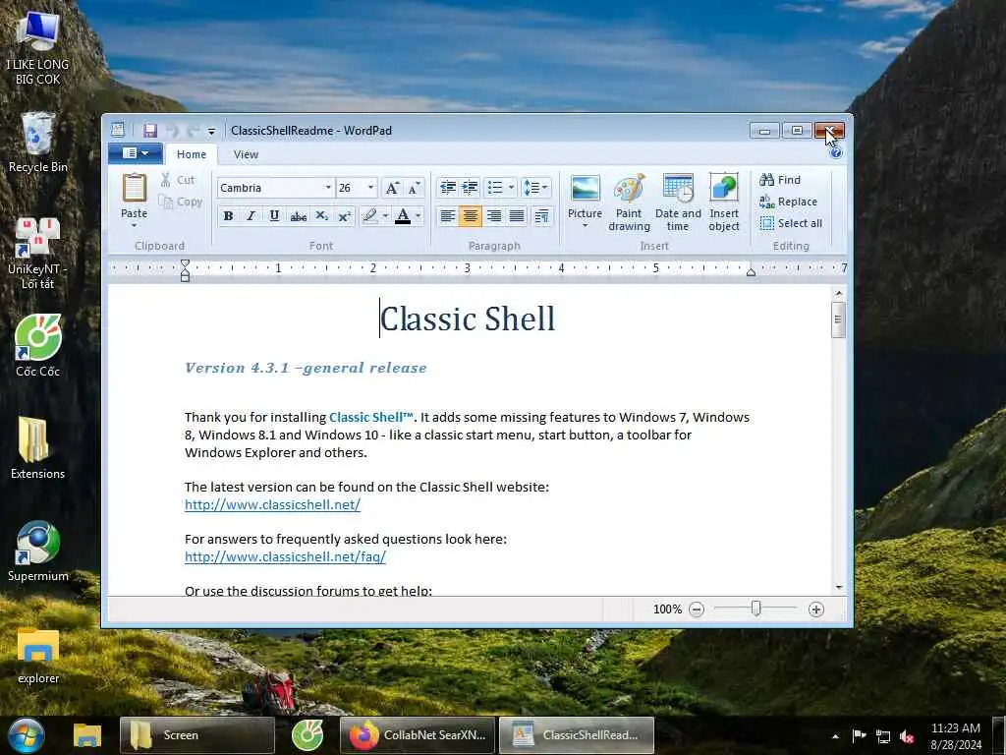Click the Picture insert icon
1006x755 pixels.
tap(586, 189)
